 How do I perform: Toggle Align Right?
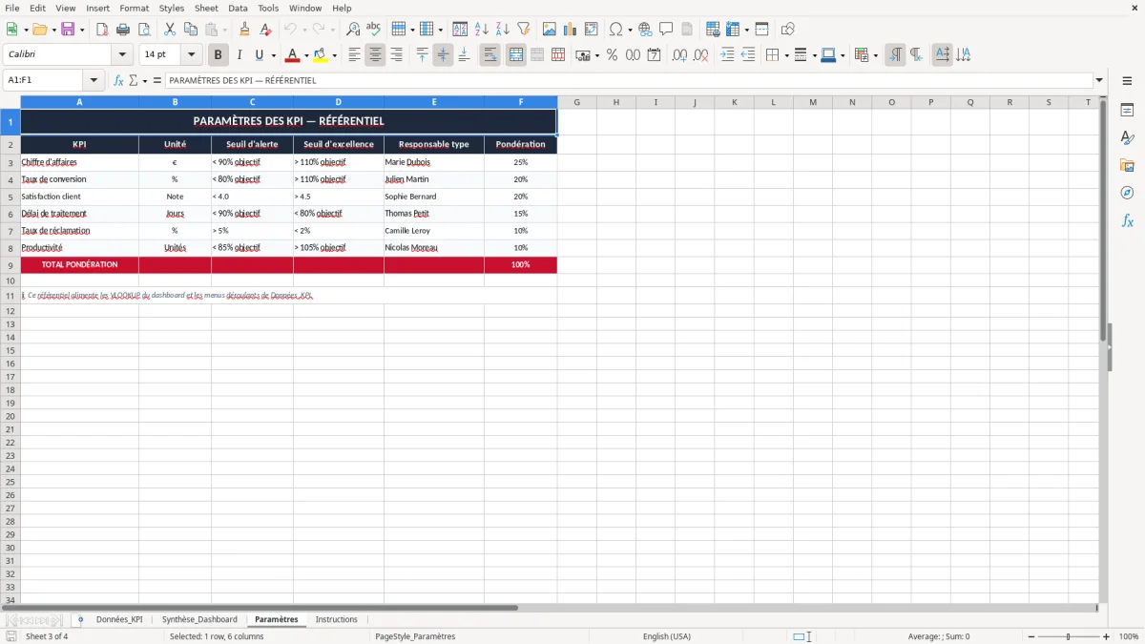click(x=396, y=55)
